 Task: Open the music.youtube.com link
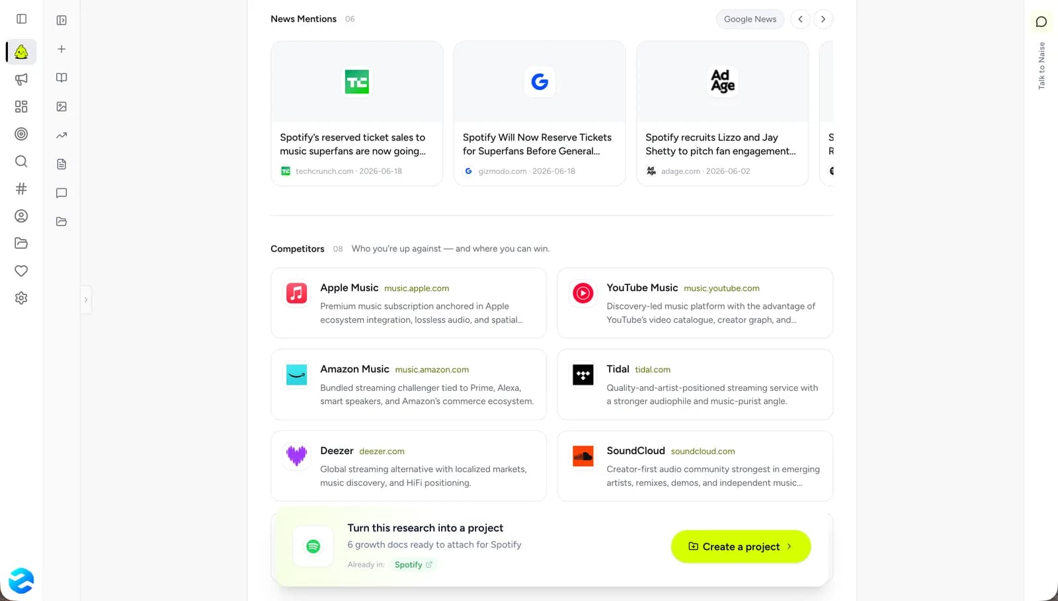[721, 288]
